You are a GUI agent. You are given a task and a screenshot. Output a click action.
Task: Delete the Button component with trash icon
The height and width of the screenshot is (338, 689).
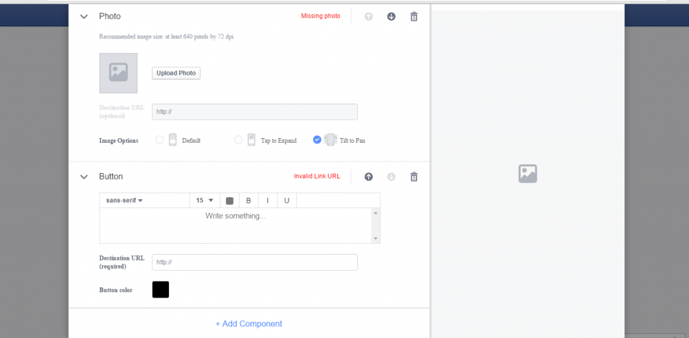coord(414,176)
